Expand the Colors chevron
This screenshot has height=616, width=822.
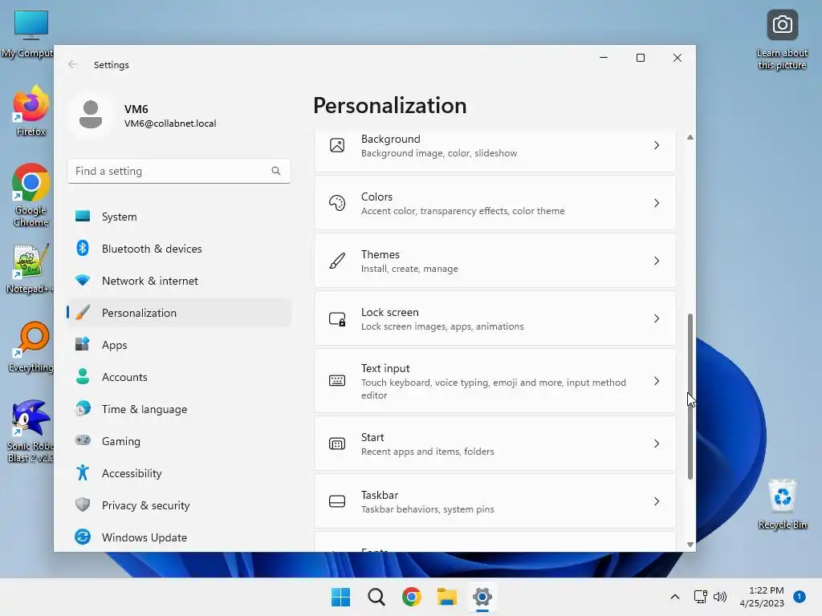(x=657, y=203)
